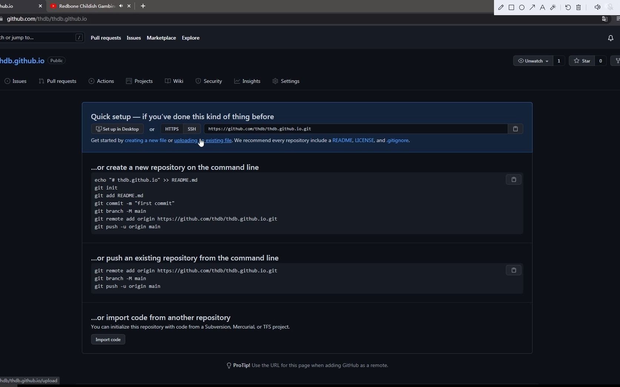Image resolution: width=620 pixels, height=387 pixels.
Task: Select the arrow annotation tool
Action: tap(532, 7)
